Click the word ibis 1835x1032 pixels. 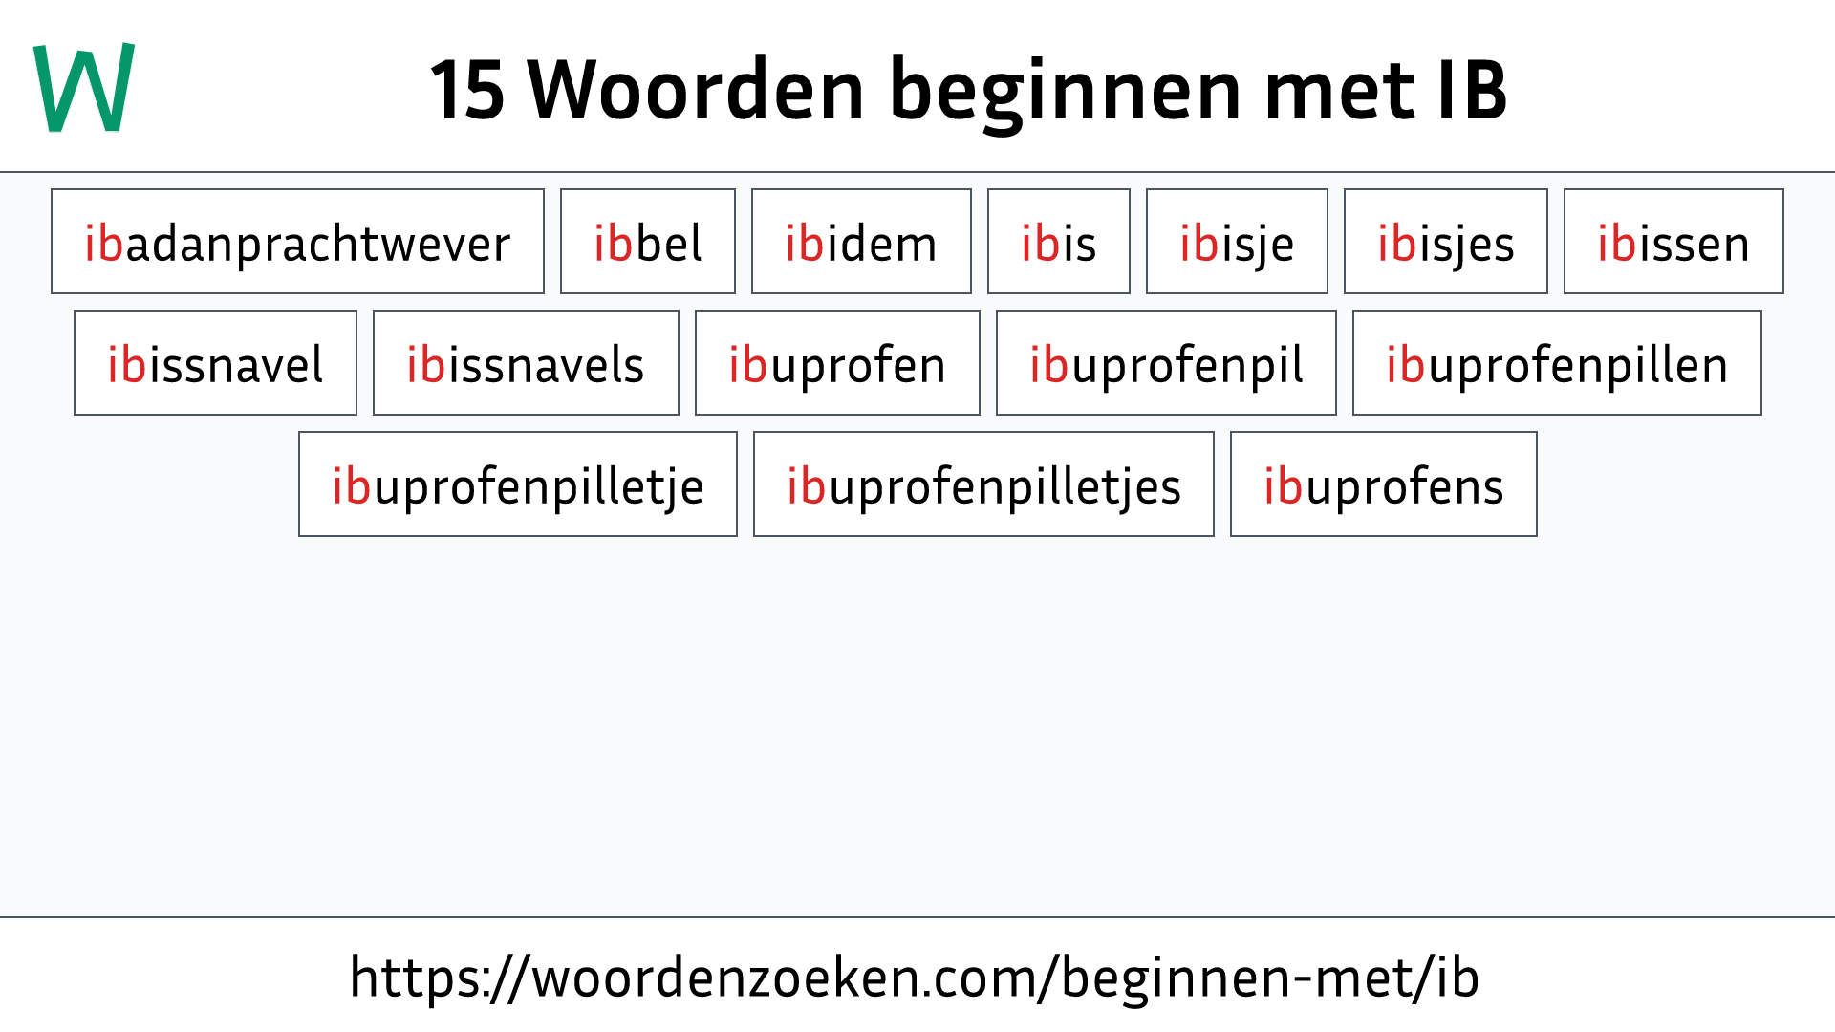click(1056, 242)
